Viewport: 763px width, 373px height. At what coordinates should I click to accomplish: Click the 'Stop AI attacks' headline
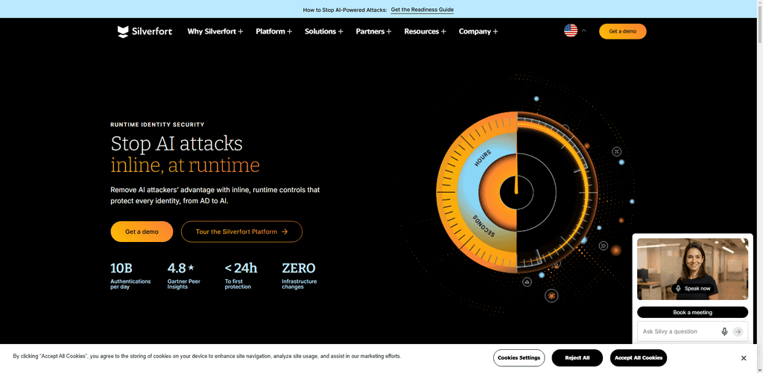point(177,144)
